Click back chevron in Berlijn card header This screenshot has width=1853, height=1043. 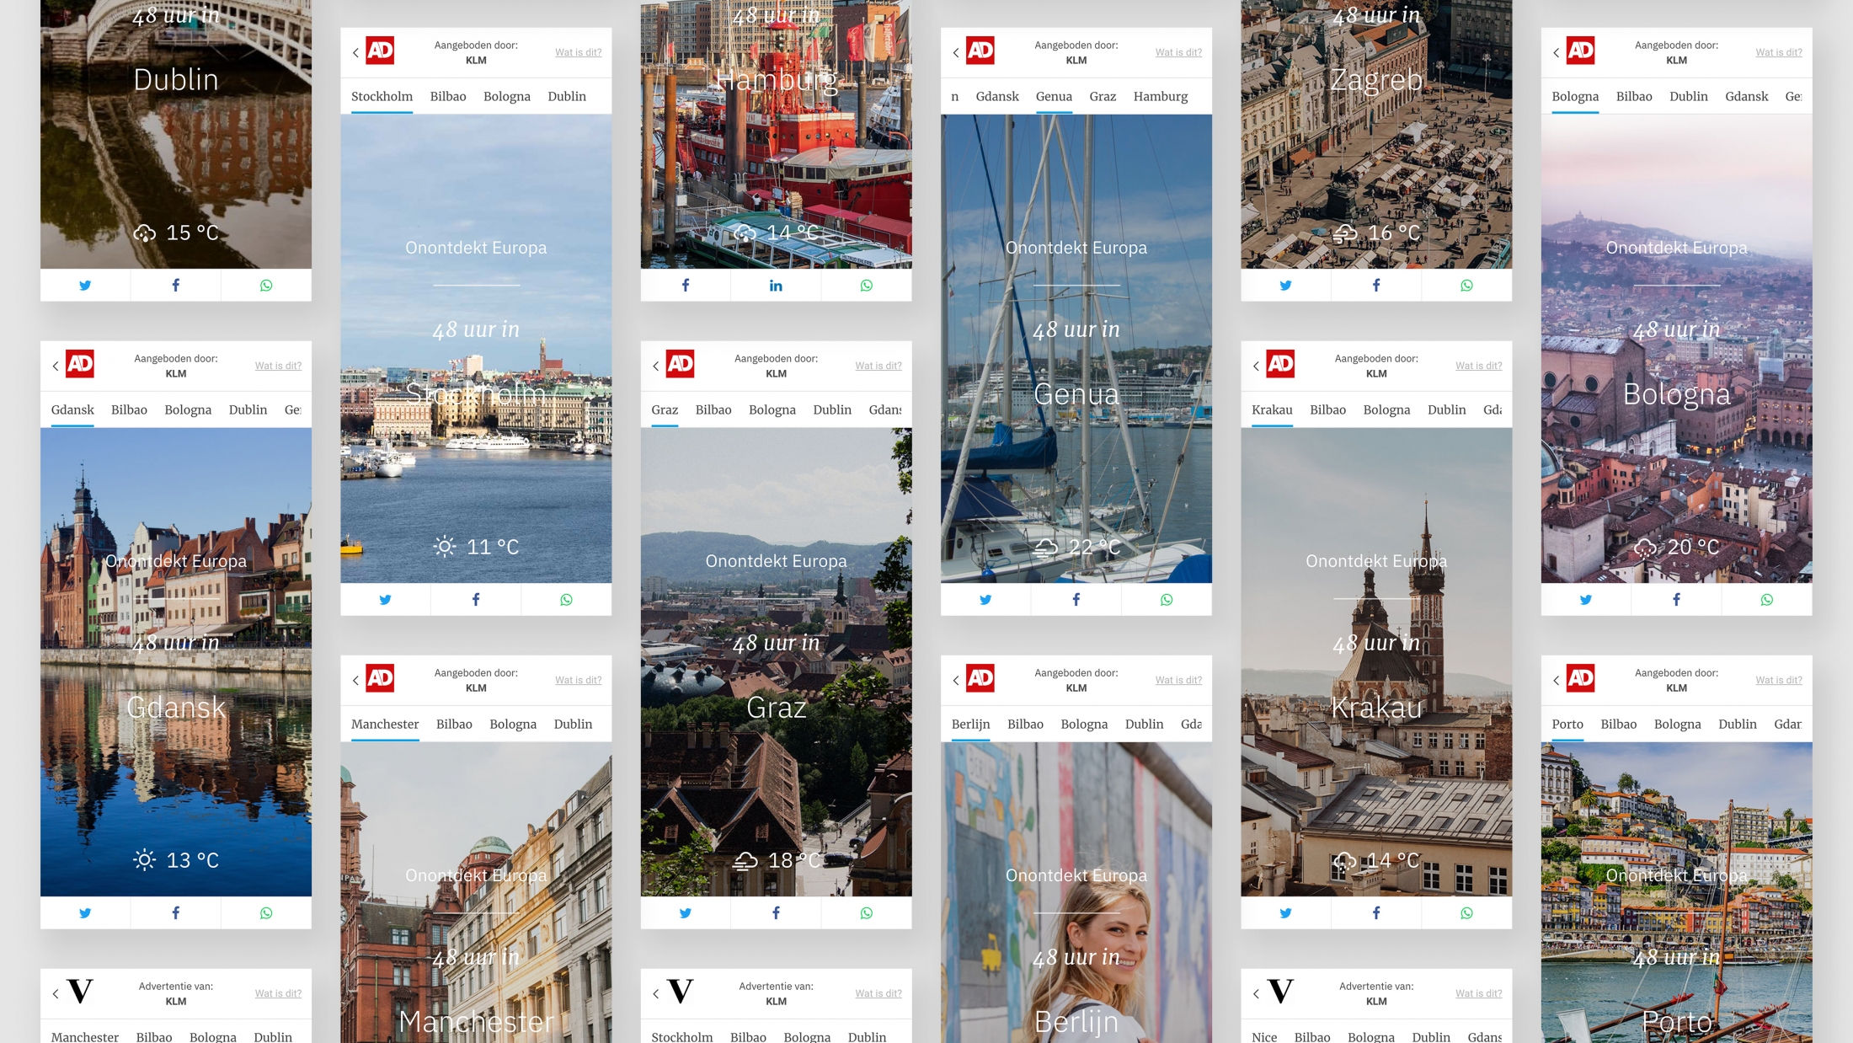tap(956, 680)
